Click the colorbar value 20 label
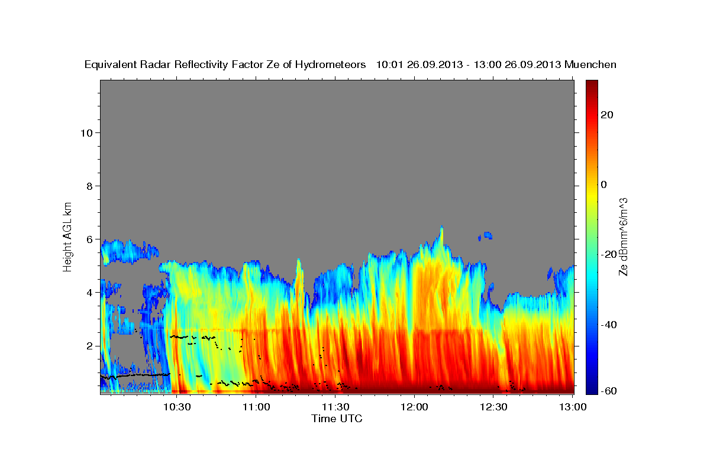 606,114
